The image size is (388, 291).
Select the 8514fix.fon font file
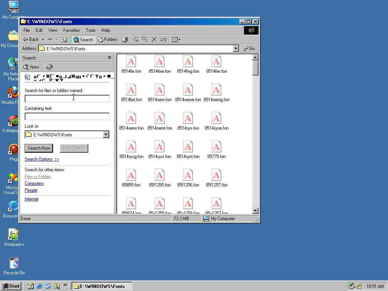click(131, 64)
